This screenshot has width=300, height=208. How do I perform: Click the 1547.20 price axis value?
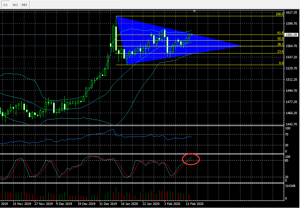coord(292,57)
